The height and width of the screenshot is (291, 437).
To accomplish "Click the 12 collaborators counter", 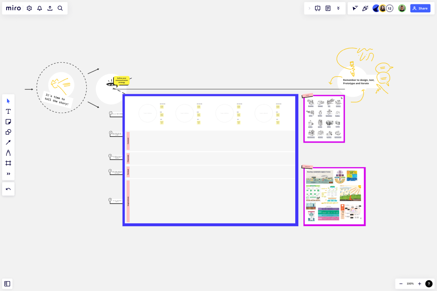I will coord(389,8).
